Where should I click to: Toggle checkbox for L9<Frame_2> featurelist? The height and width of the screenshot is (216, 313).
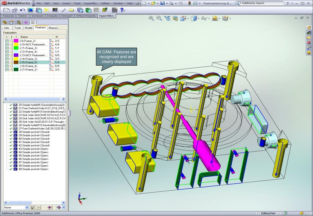click(7, 41)
